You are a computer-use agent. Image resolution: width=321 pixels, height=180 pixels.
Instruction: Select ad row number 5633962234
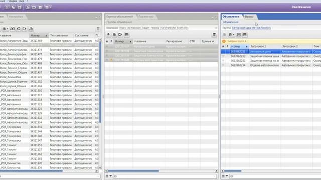click(x=271, y=65)
